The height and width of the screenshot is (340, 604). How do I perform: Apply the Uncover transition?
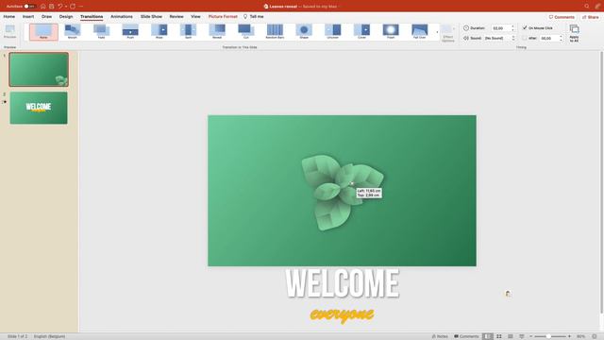click(333, 31)
